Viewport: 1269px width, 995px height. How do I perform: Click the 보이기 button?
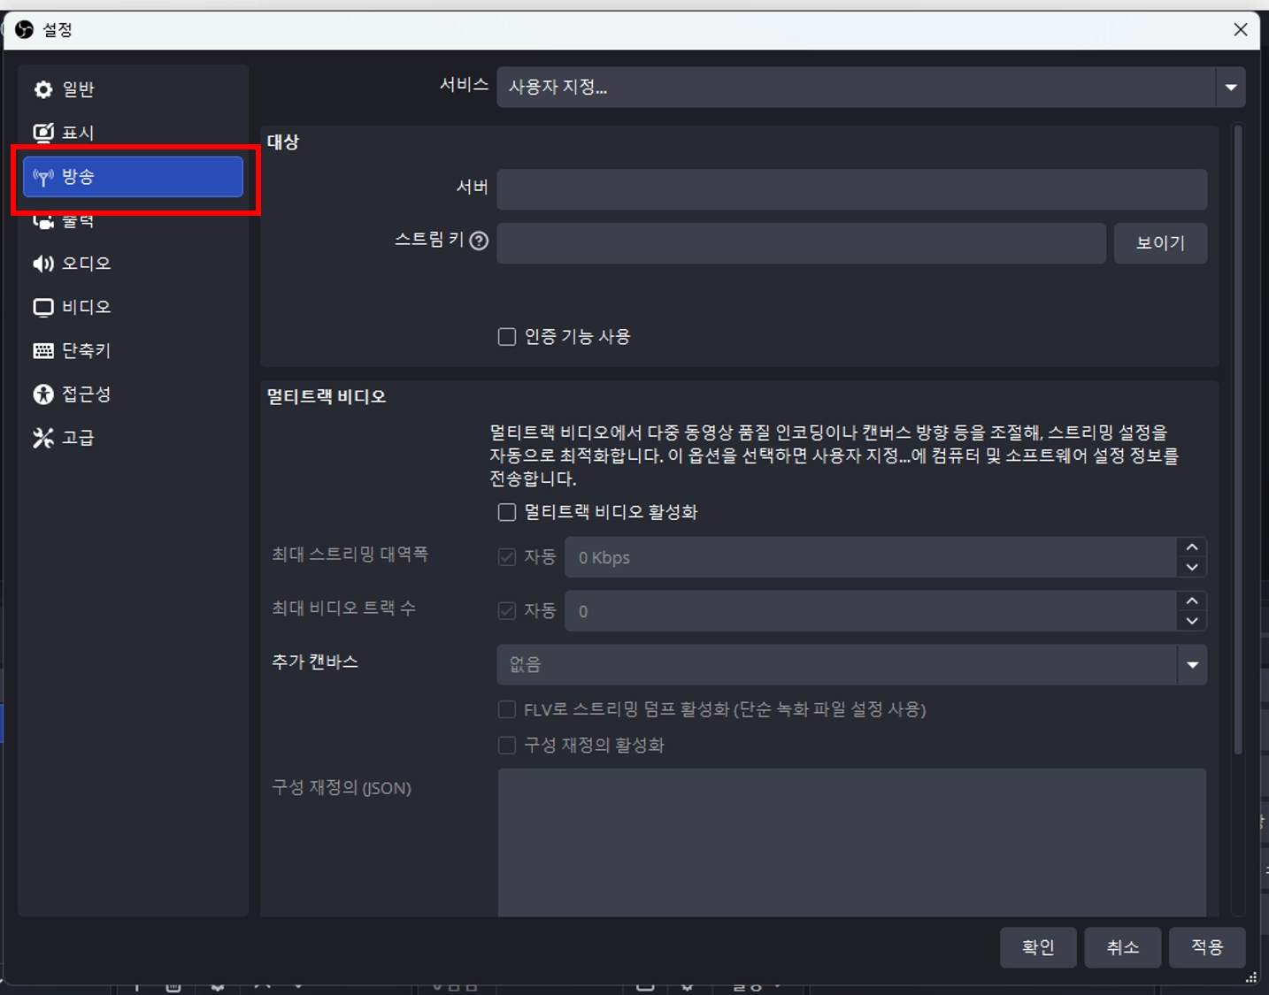(x=1160, y=243)
